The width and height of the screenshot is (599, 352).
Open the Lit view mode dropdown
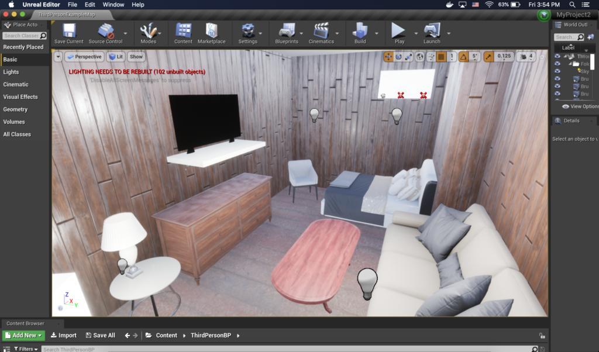tap(116, 57)
